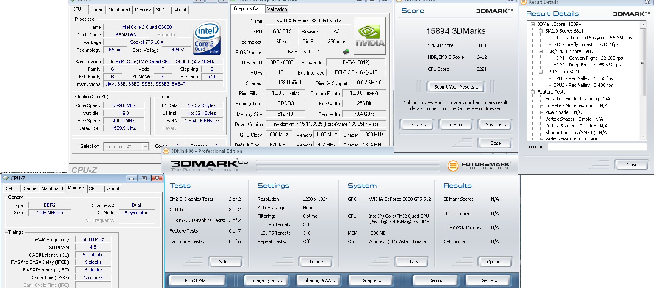Viewport: 654px width, 288px height.
Task: Click the green BIOS chip icon
Action: click(346, 52)
